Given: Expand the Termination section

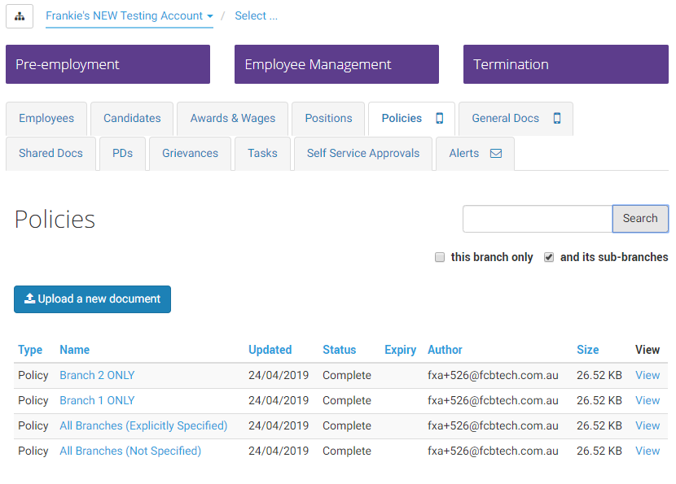Looking at the screenshot, I should (x=565, y=64).
